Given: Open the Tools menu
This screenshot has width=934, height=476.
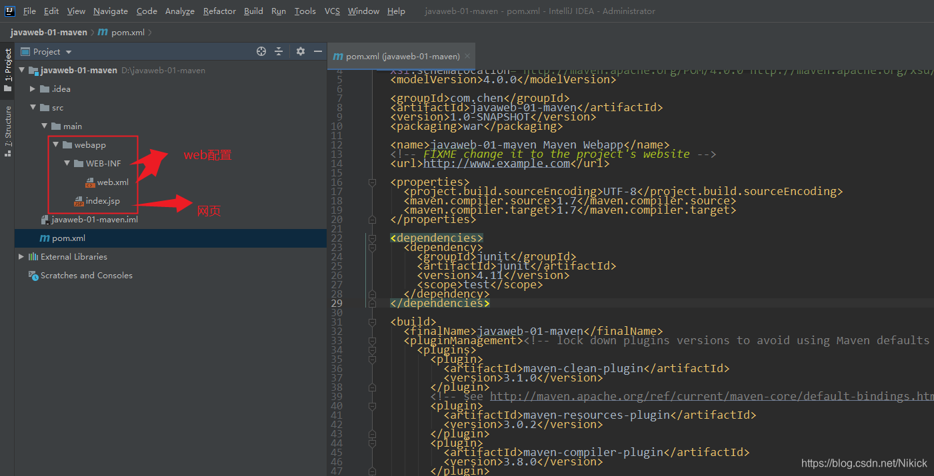Looking at the screenshot, I should (305, 11).
